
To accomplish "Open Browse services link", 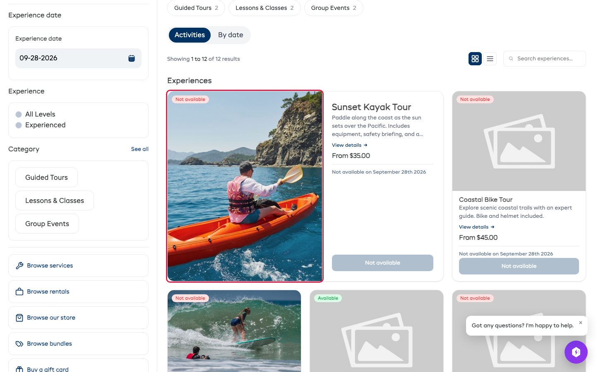I will click(x=78, y=265).
